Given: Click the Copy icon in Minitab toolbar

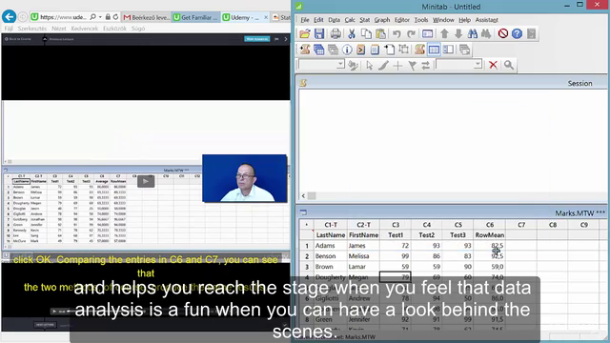Looking at the screenshot, I should 366,34.
